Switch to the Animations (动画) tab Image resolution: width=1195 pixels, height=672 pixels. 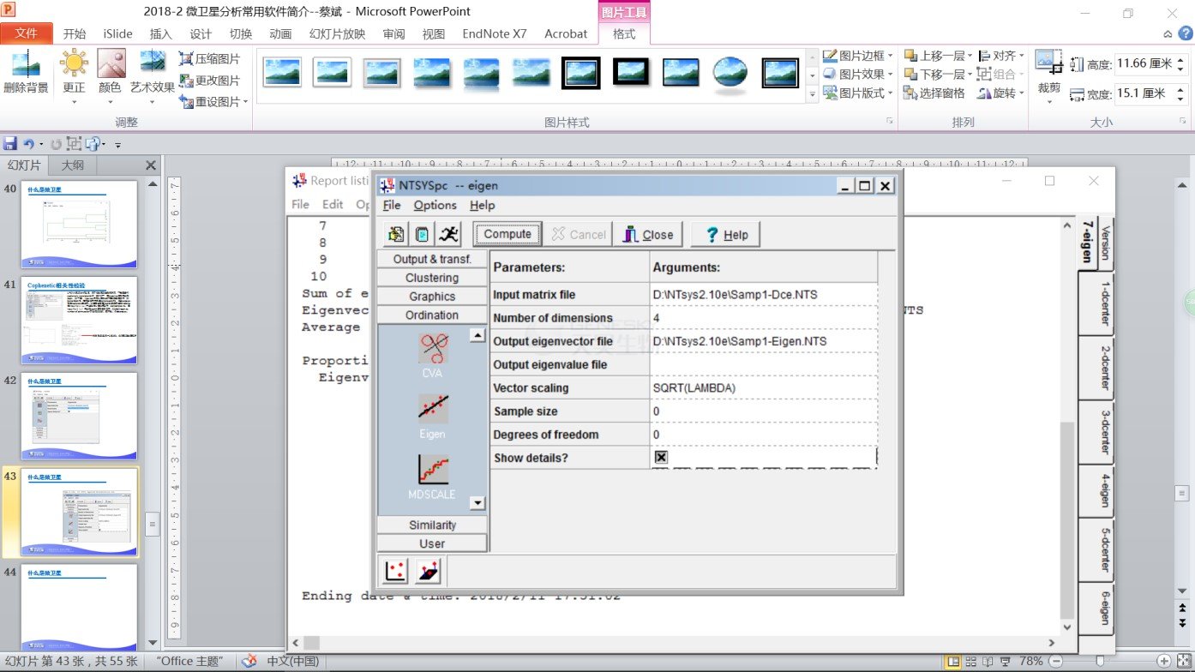pyautogui.click(x=280, y=33)
